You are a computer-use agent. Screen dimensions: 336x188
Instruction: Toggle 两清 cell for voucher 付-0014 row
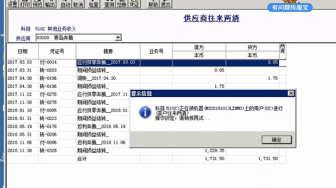pos(283,62)
